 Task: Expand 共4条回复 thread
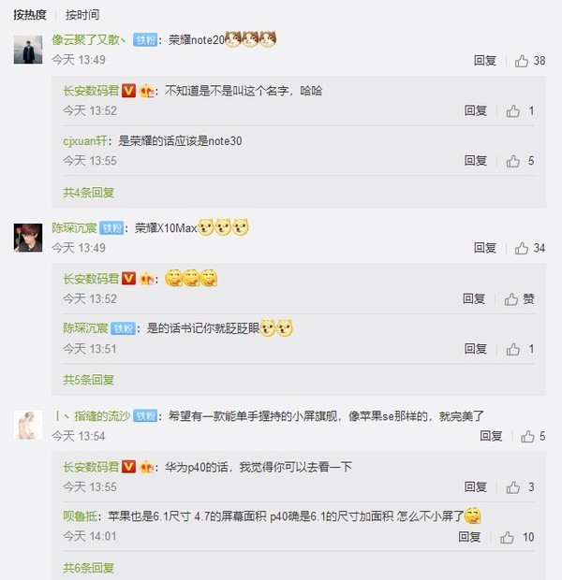[x=89, y=193]
